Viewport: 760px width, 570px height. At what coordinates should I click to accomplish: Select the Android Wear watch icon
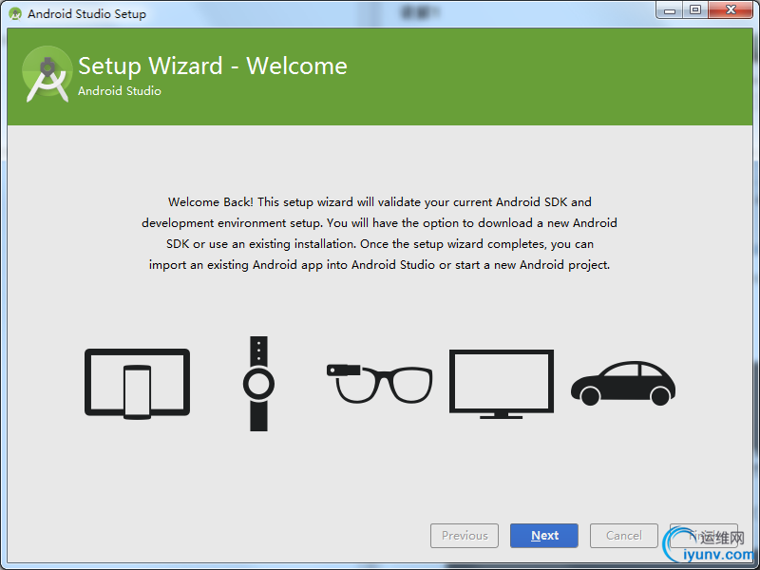coord(258,384)
